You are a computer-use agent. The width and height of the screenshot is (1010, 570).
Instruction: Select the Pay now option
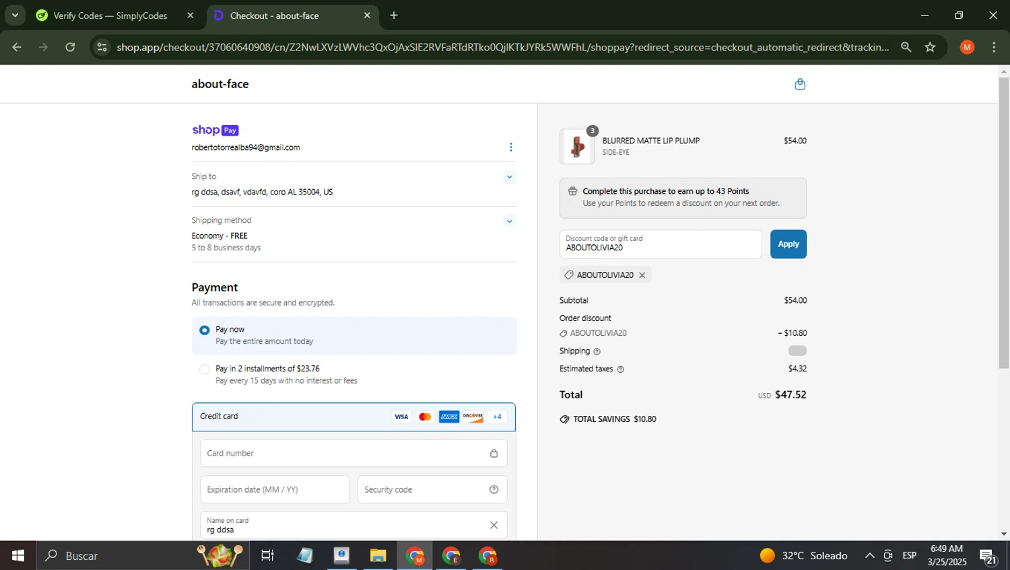[x=205, y=330]
